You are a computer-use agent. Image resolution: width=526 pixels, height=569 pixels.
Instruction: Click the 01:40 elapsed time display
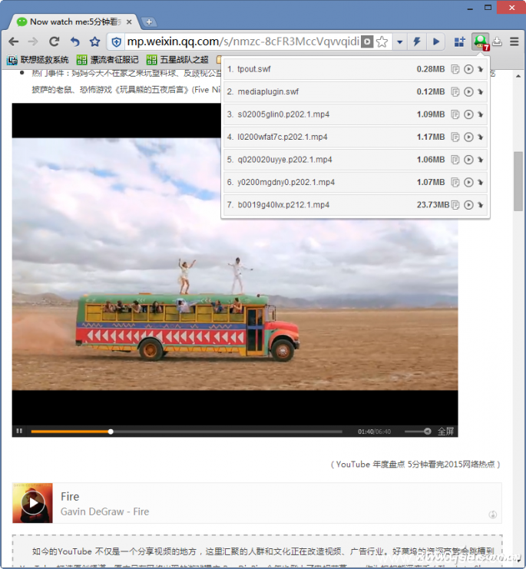coord(366,432)
